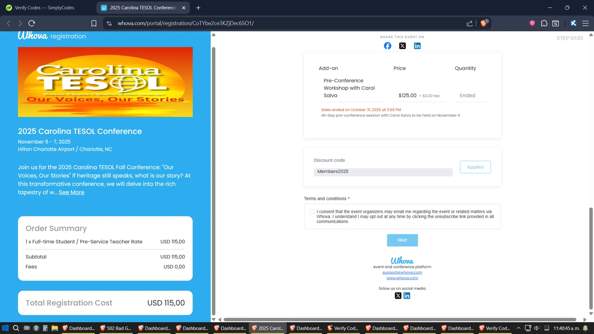
Task: Click the Total Registration Cost USD 115,00
Action: tap(105, 303)
